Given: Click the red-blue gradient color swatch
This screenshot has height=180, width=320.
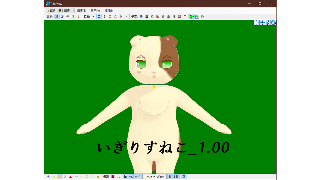Looking at the screenshot, I should (x=113, y=177).
